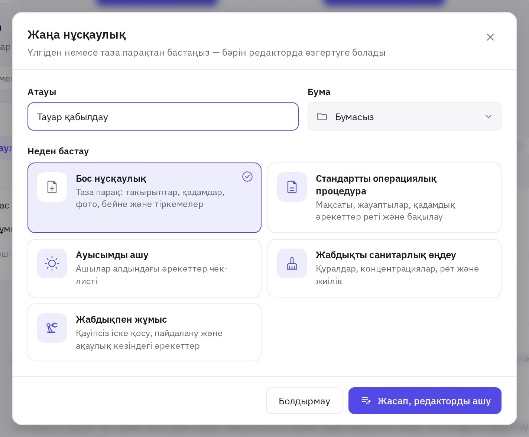Click the checkmark circle on Бос нұсқаулық
The image size is (529, 437).
[247, 177]
